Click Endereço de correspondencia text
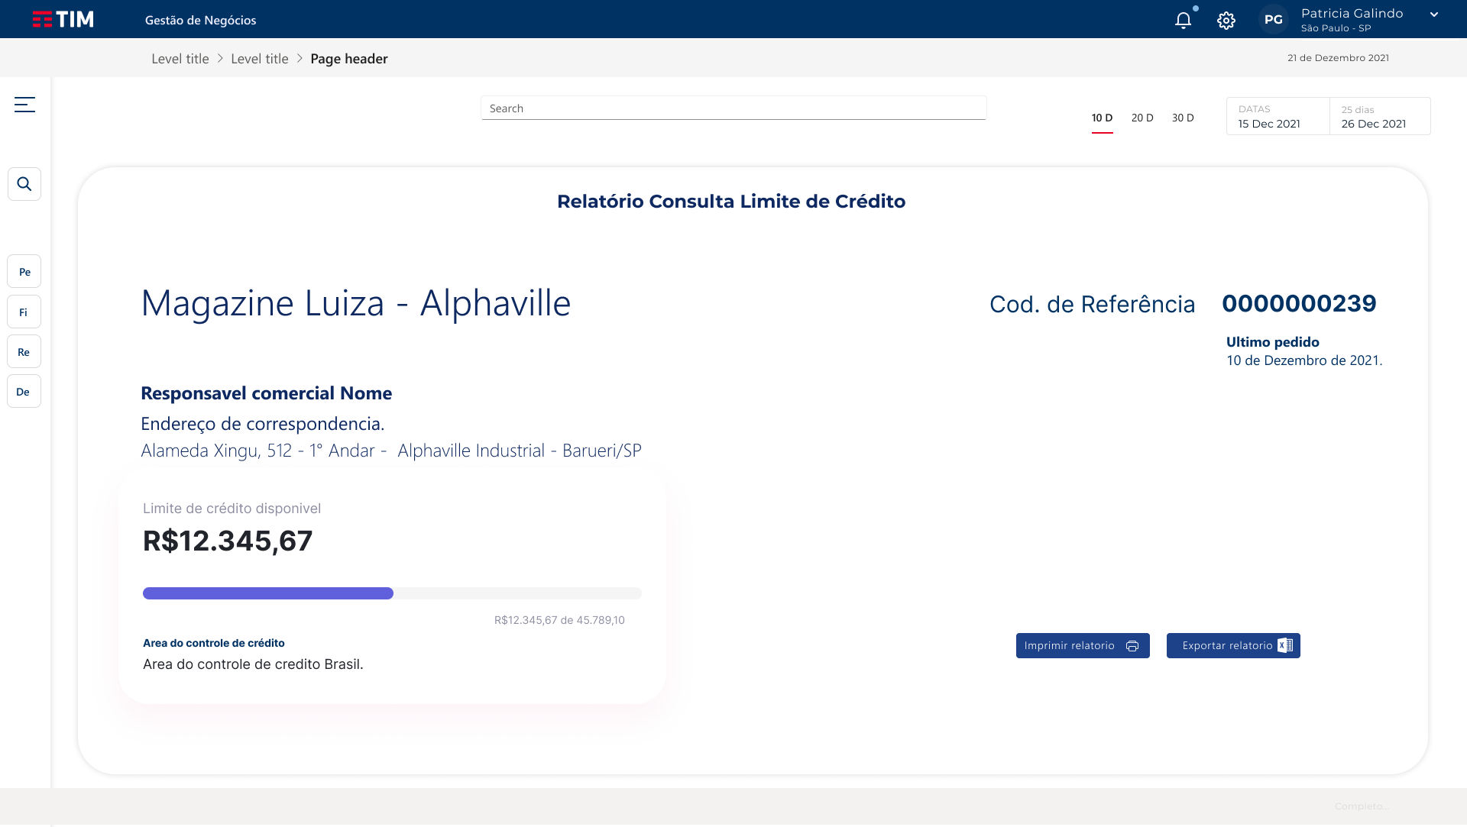 263,424
